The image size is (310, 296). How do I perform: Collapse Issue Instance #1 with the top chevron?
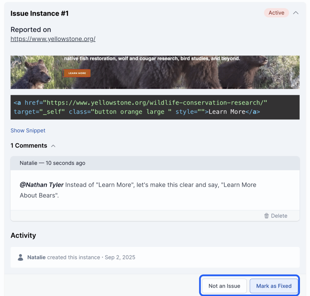(x=296, y=13)
